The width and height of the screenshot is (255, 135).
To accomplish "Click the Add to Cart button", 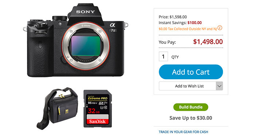I will [191, 72].
